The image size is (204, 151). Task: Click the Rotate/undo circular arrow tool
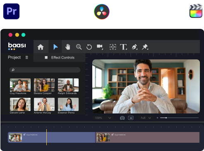click(x=89, y=47)
